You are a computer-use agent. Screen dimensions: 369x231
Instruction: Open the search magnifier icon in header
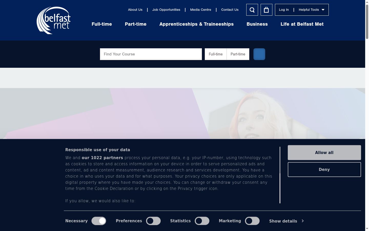[252, 10]
